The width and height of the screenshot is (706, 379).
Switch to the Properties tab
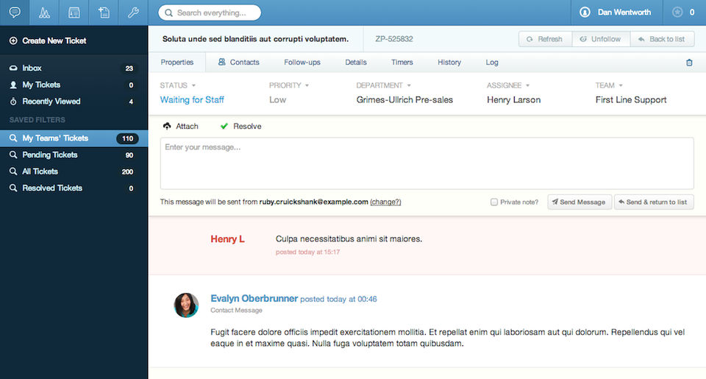(177, 63)
